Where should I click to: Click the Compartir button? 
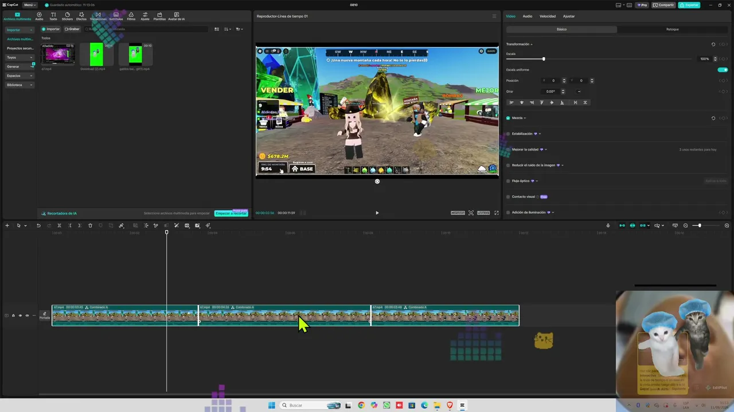tap(663, 5)
